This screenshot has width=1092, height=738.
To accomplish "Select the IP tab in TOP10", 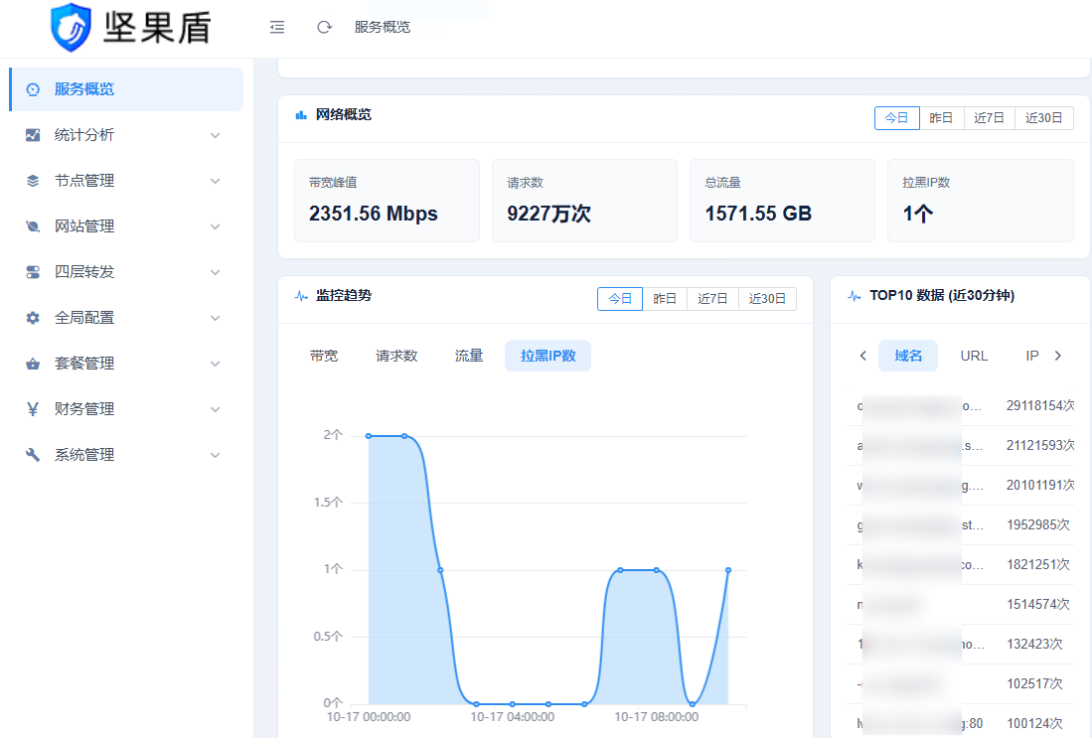I will (x=1032, y=356).
